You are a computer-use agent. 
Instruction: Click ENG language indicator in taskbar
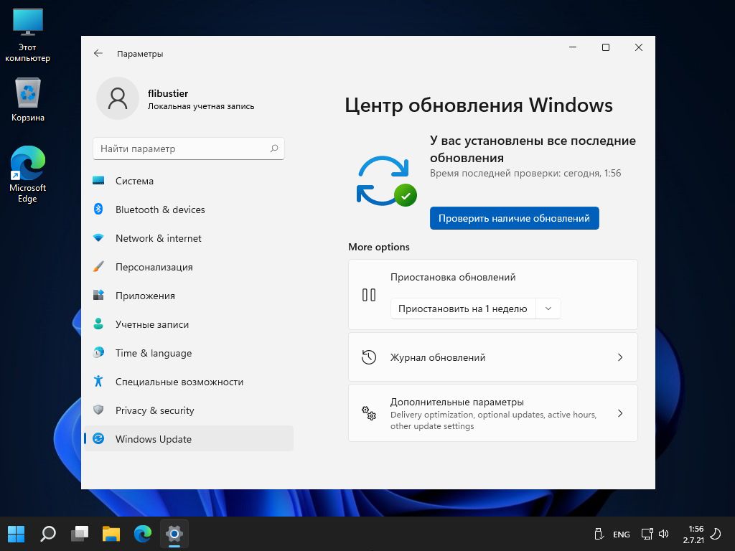tap(622, 534)
